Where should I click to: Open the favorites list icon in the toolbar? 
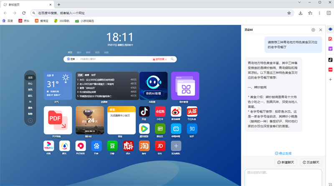310,13
